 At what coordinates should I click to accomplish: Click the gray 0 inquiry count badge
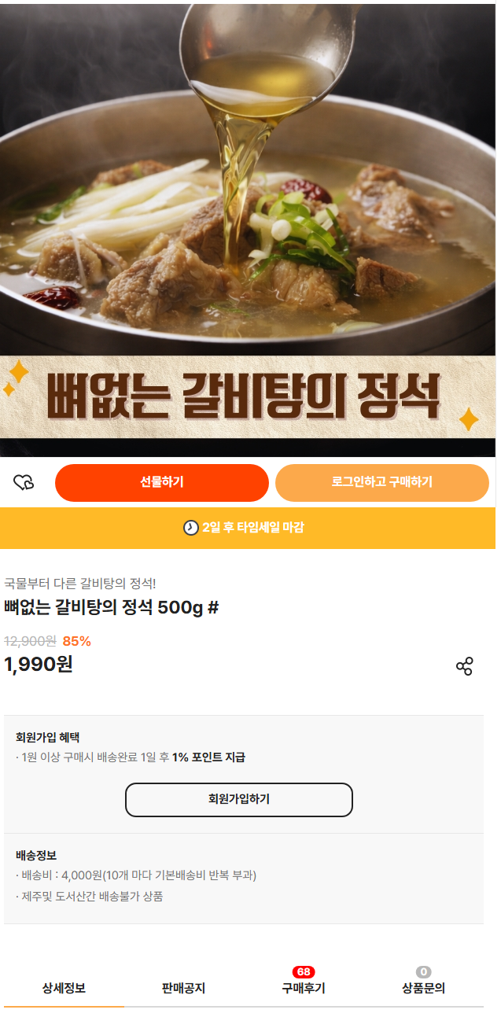point(424,972)
